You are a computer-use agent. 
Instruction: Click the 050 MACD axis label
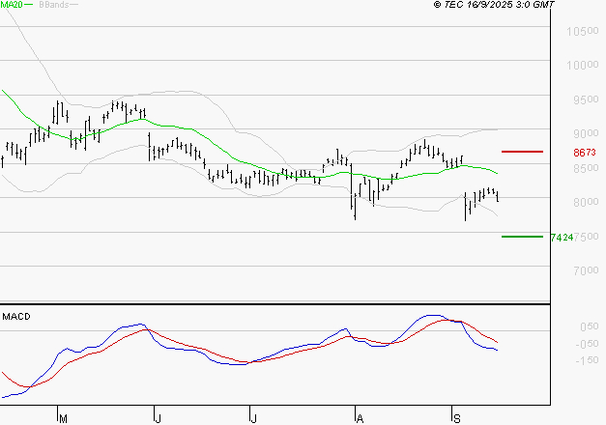click(x=590, y=326)
